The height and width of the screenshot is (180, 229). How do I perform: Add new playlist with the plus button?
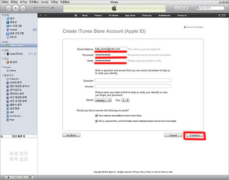point(9,177)
